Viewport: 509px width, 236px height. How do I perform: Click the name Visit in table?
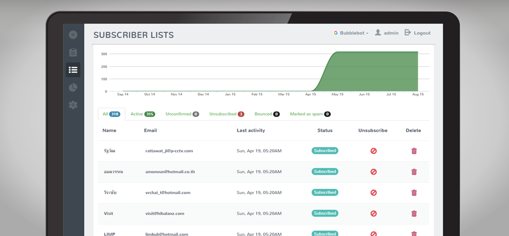pyautogui.click(x=108, y=213)
